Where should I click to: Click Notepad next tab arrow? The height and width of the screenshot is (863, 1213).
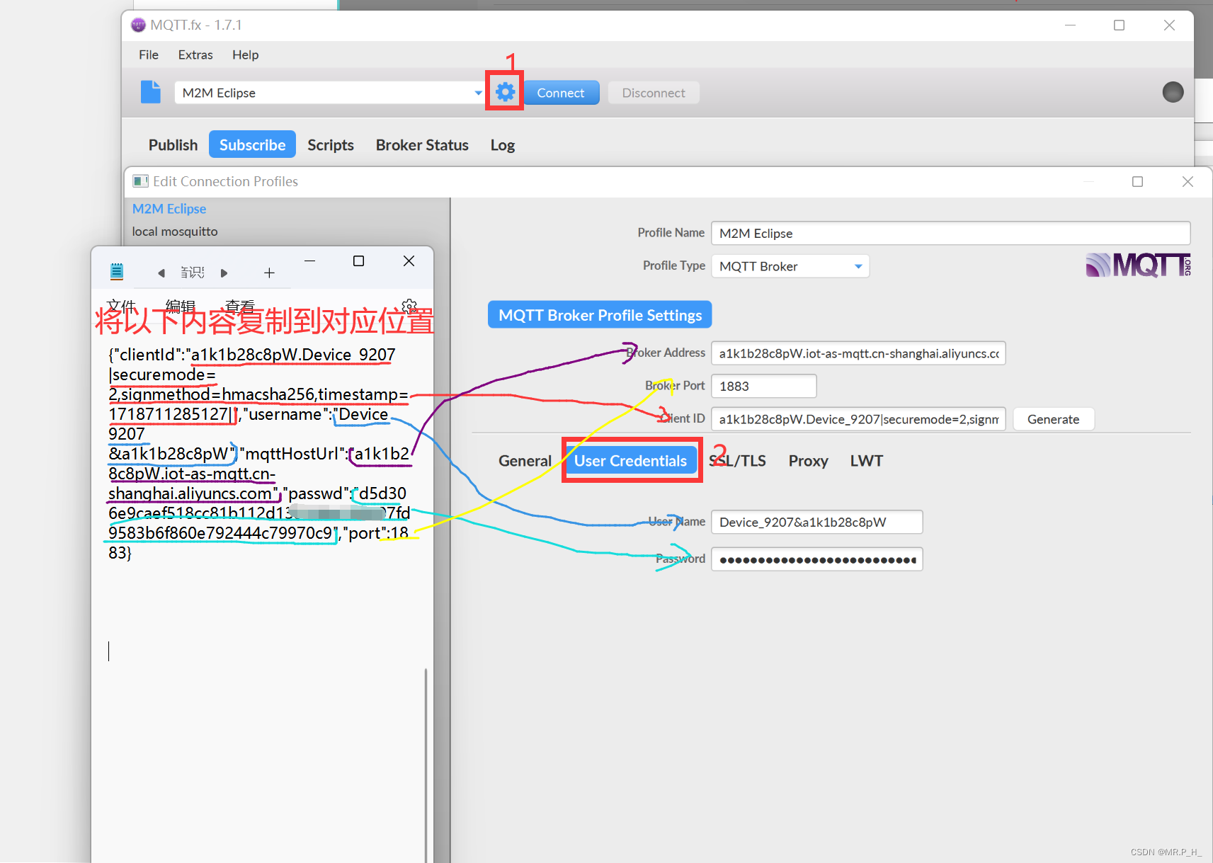pos(224,273)
